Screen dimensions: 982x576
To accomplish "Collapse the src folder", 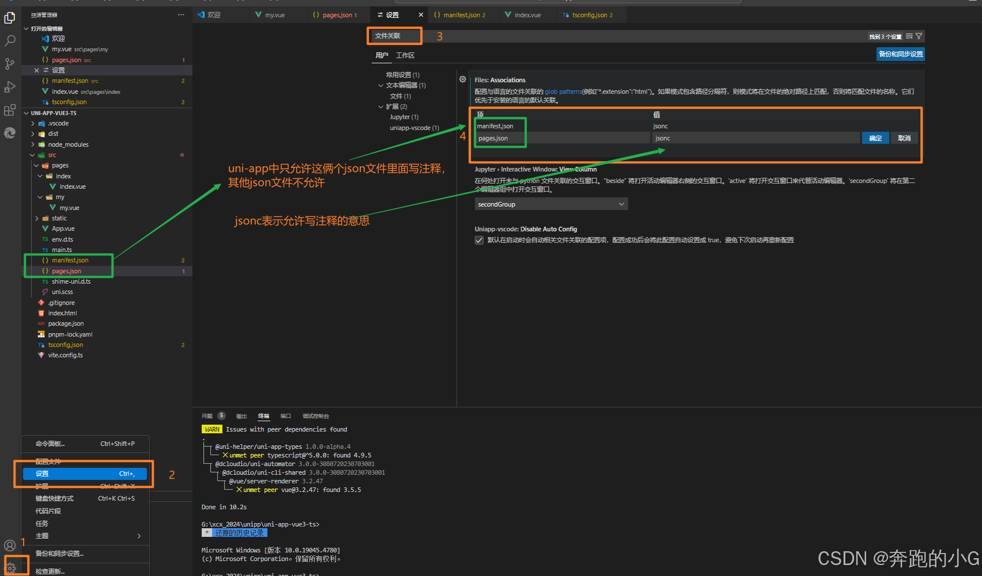I will 33,155.
